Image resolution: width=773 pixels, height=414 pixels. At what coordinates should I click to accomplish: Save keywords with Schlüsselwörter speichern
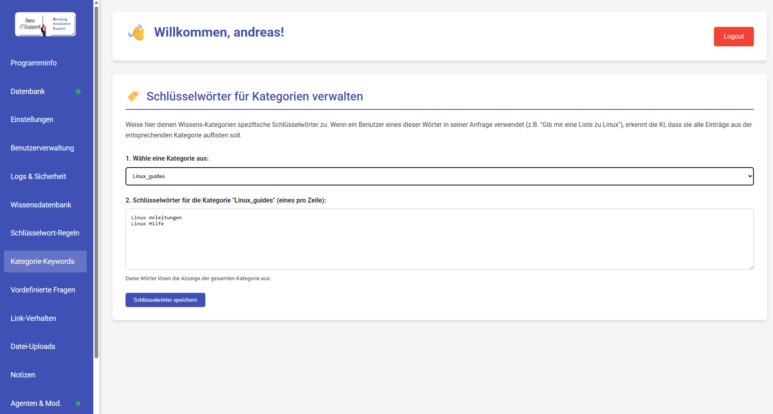[165, 300]
